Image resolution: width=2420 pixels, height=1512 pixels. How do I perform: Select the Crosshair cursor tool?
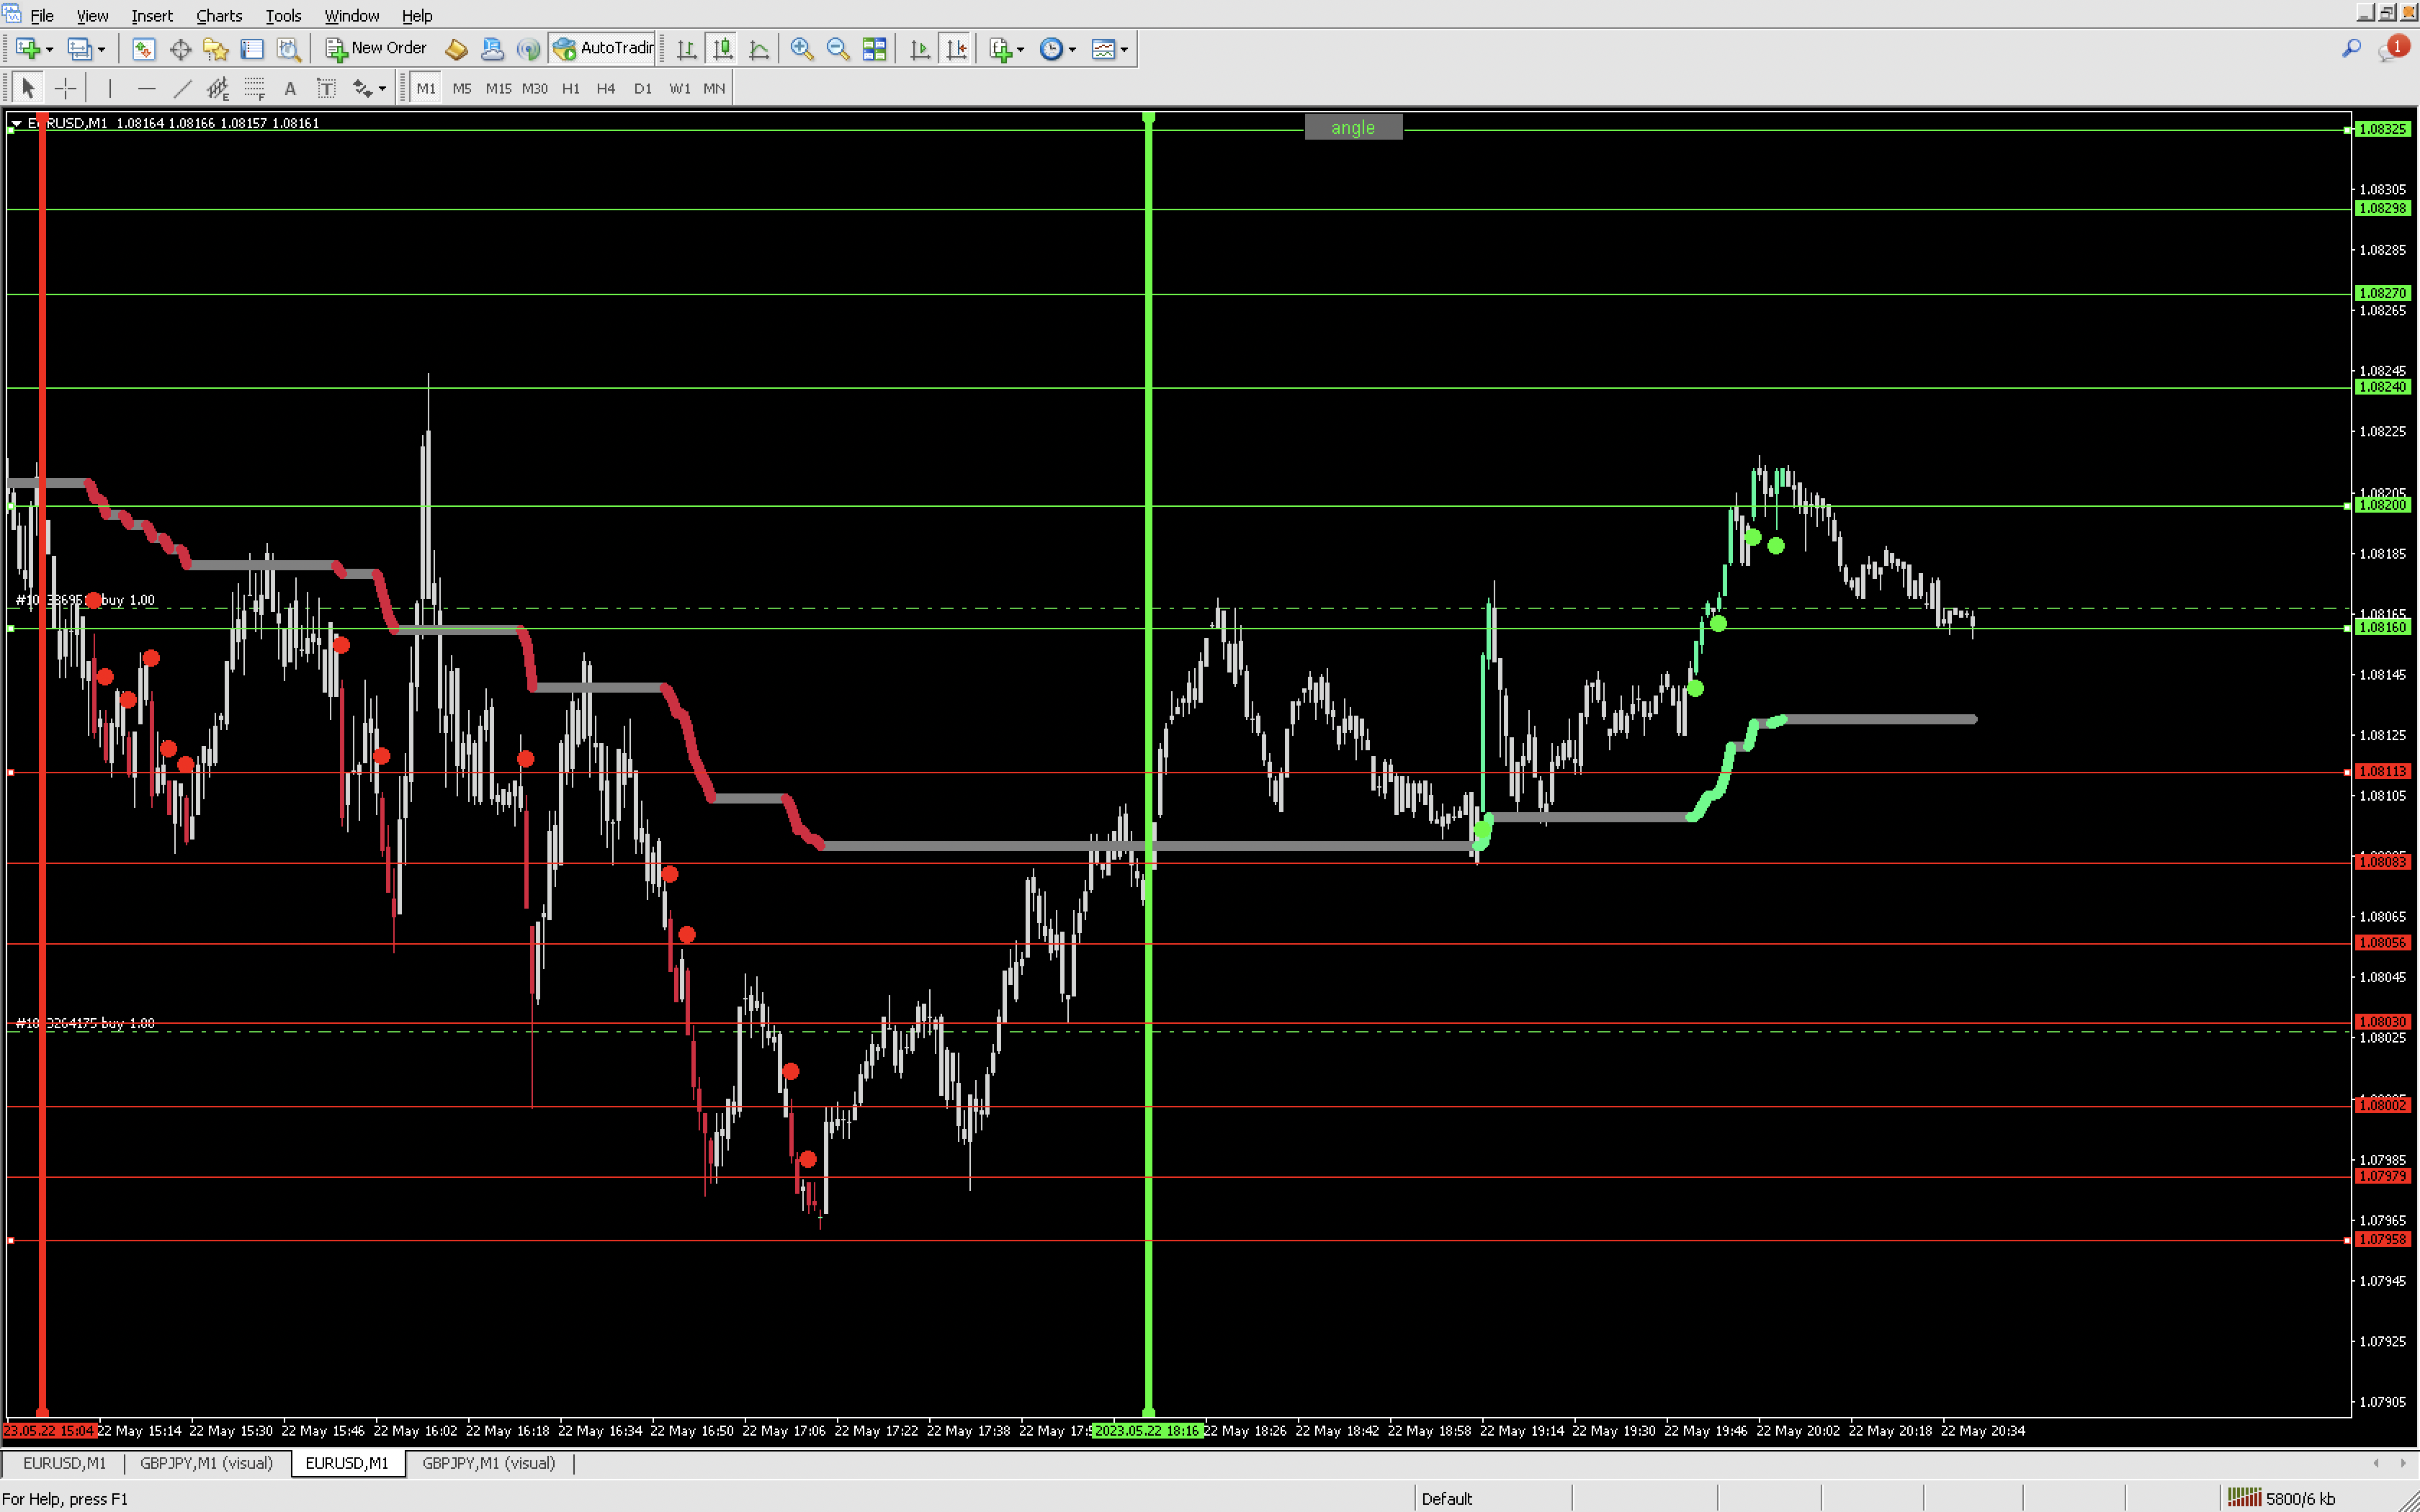pos(65,89)
